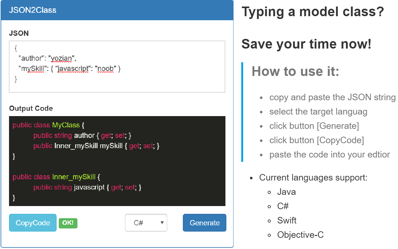Click the CopyCode button
The width and height of the screenshot is (398, 249).
(32, 223)
